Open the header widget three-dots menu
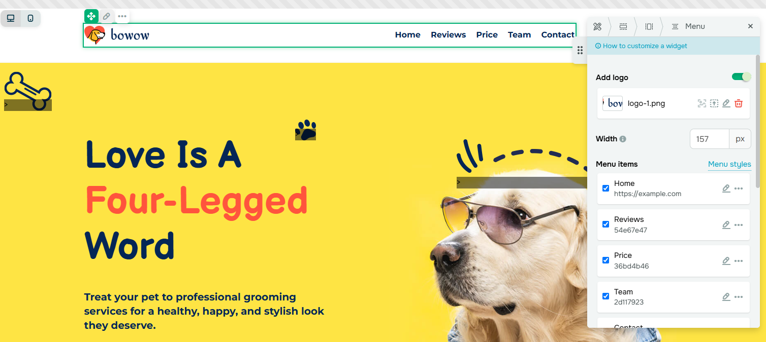 coord(122,16)
